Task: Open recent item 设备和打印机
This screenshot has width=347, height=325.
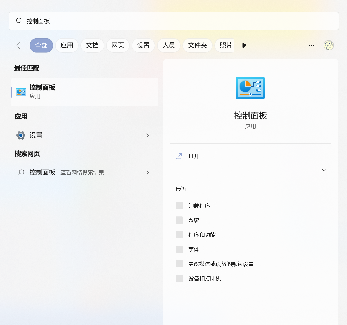Action: [x=205, y=278]
